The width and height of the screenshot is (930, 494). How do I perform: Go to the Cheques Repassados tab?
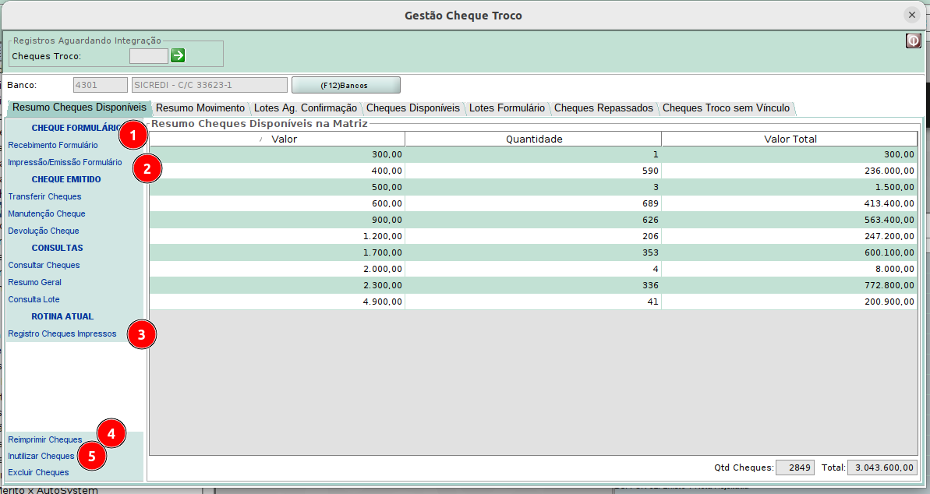tap(603, 108)
